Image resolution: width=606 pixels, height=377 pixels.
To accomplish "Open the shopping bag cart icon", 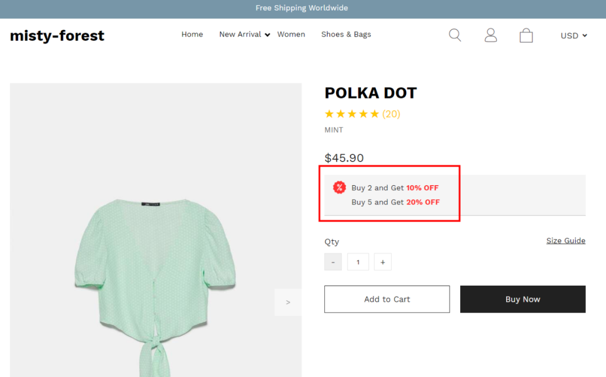I will tap(526, 36).
